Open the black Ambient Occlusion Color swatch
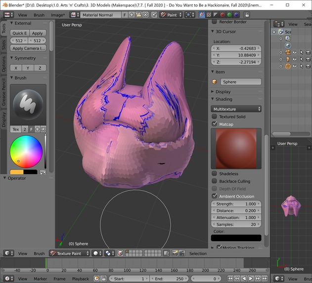Viewport: 312px width, 283px height. (x=236, y=238)
